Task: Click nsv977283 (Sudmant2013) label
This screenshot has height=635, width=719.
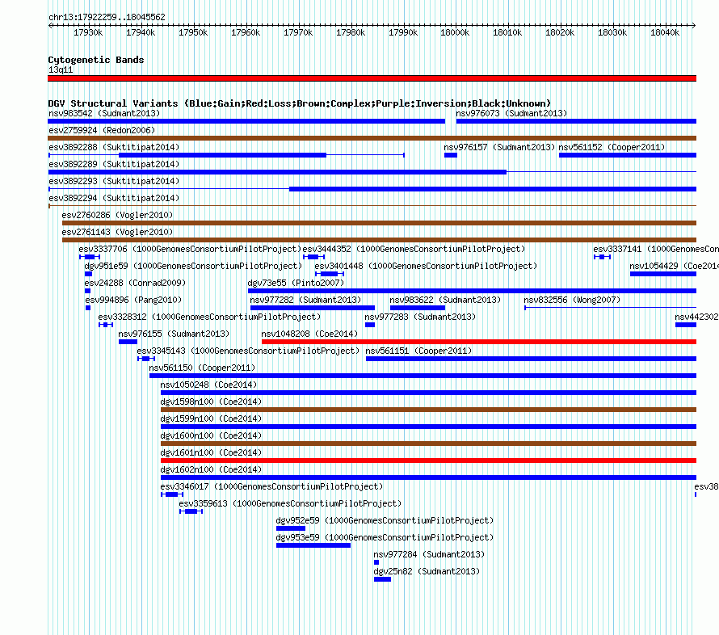Action: click(420, 317)
